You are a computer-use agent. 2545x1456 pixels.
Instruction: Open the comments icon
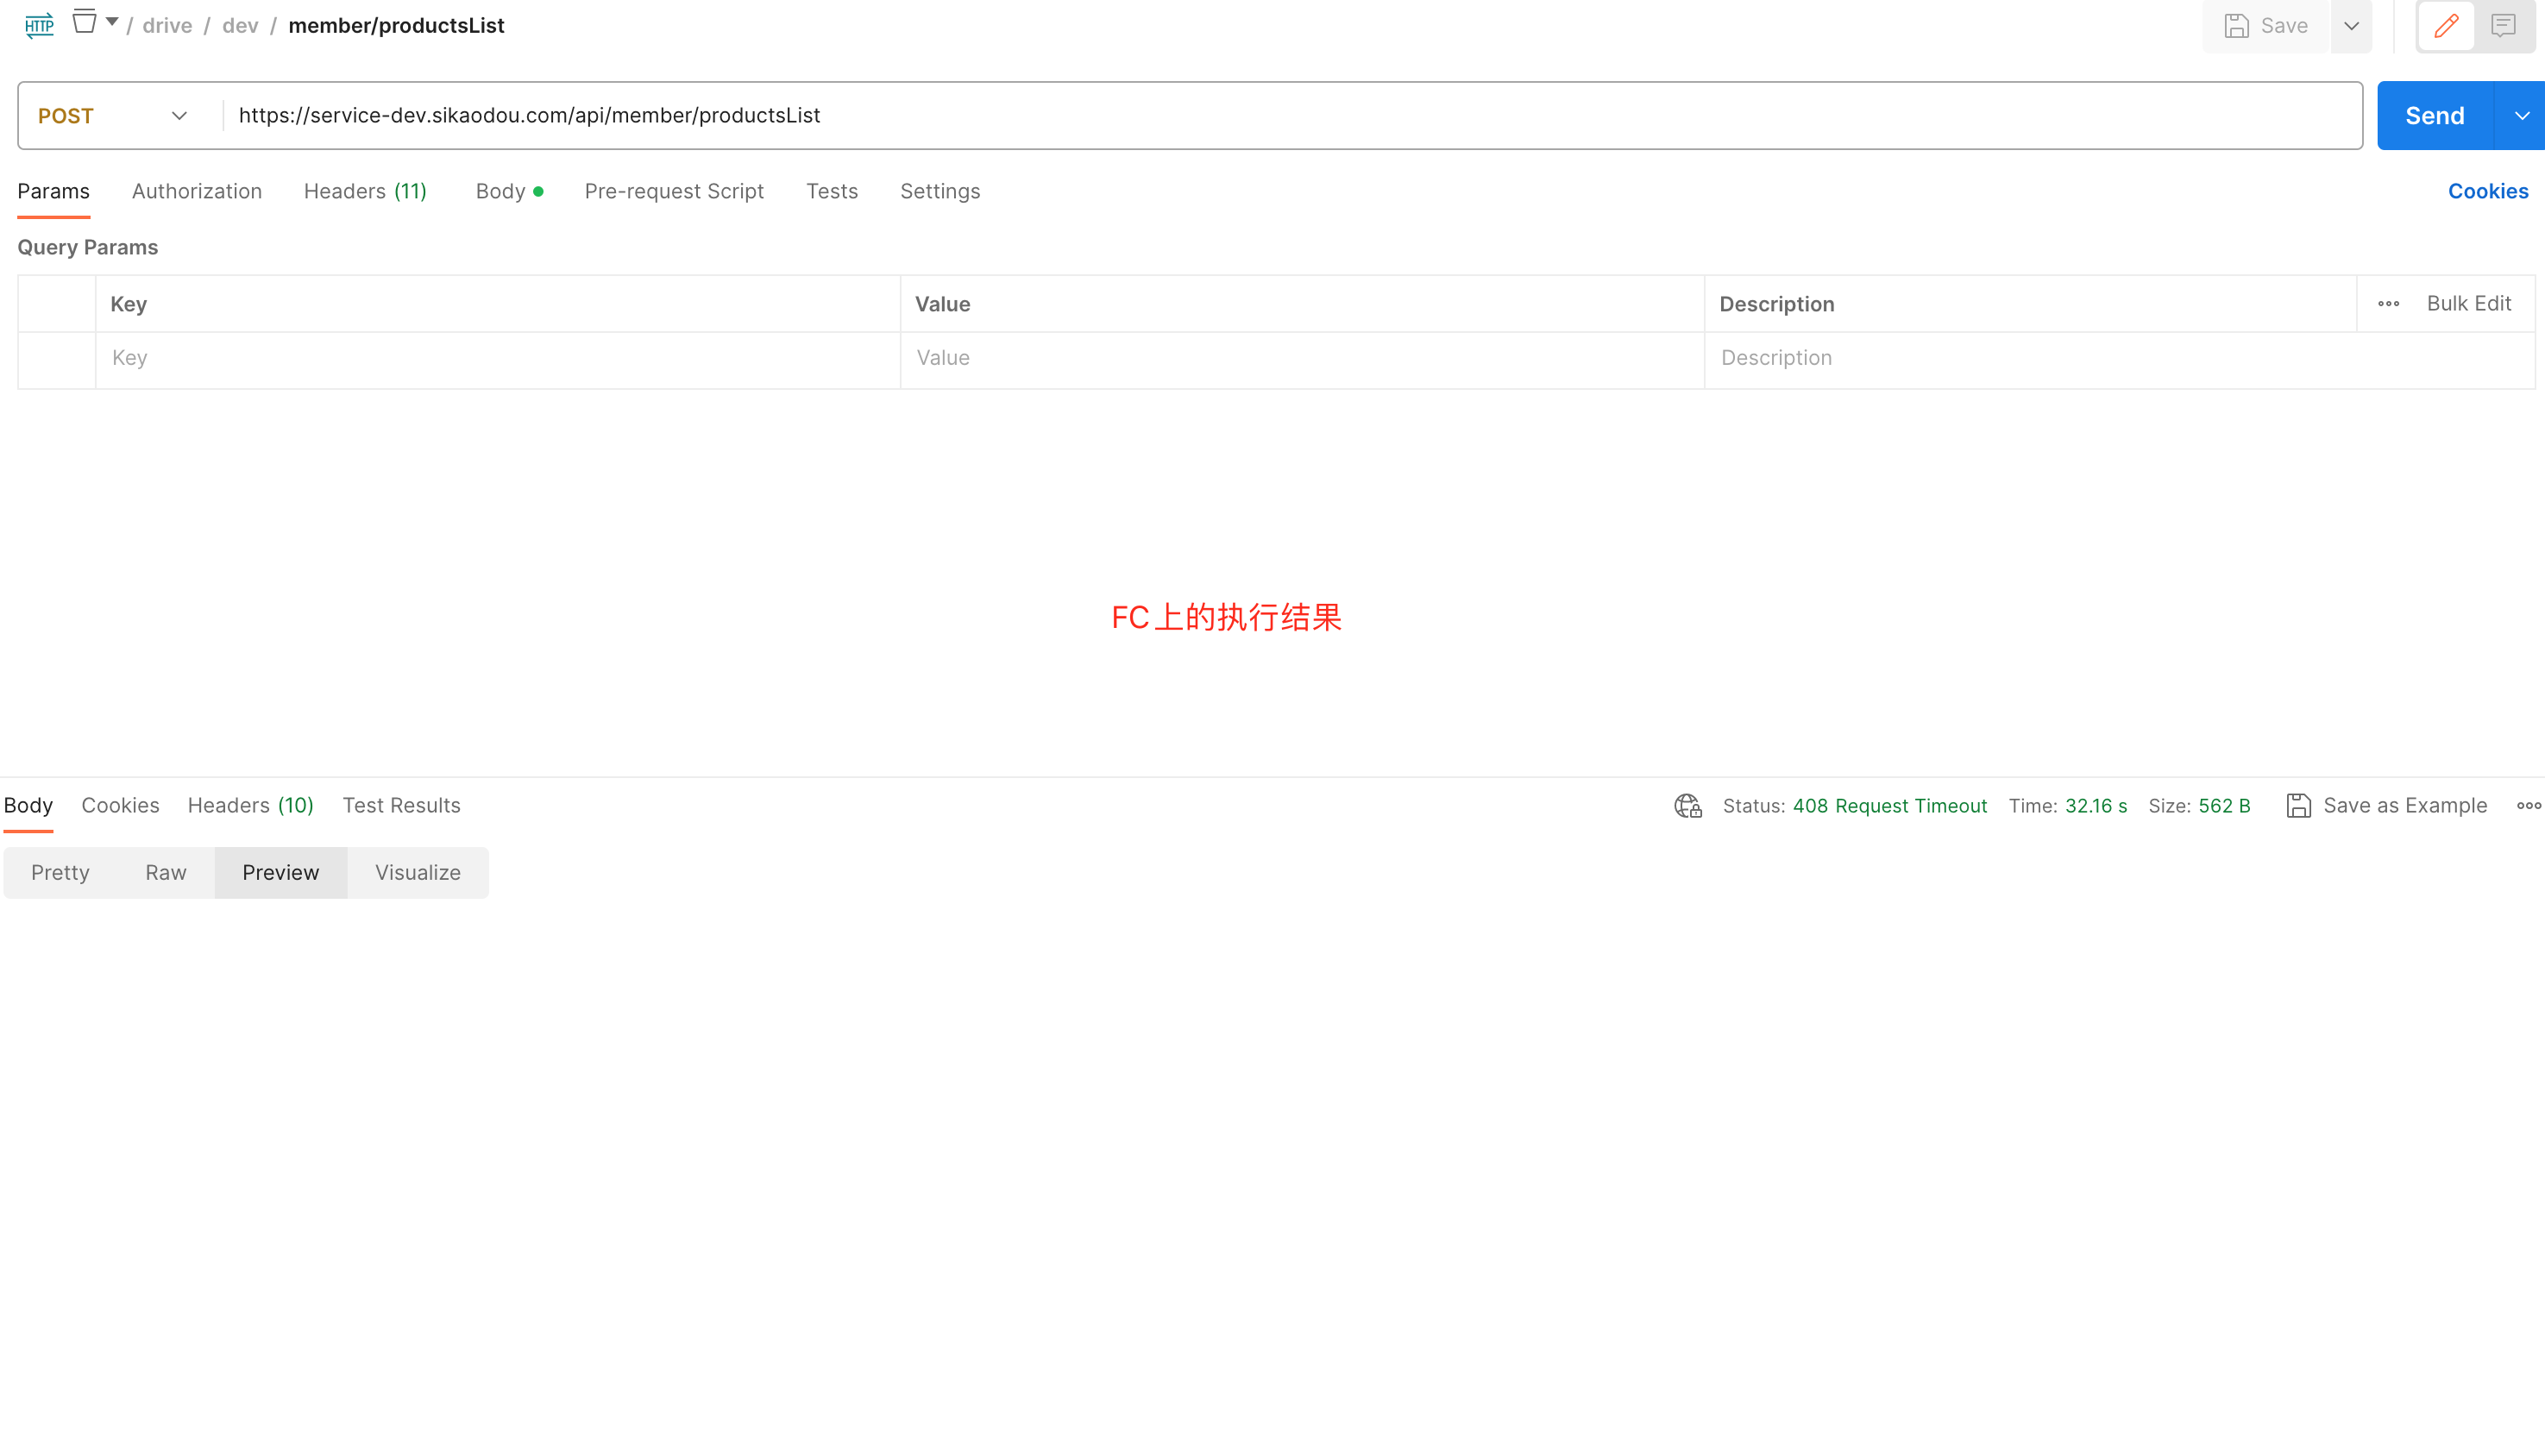click(x=2503, y=26)
